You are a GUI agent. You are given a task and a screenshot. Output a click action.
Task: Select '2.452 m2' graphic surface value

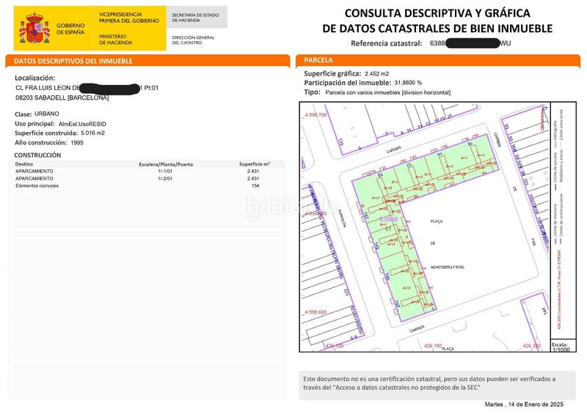(x=377, y=74)
